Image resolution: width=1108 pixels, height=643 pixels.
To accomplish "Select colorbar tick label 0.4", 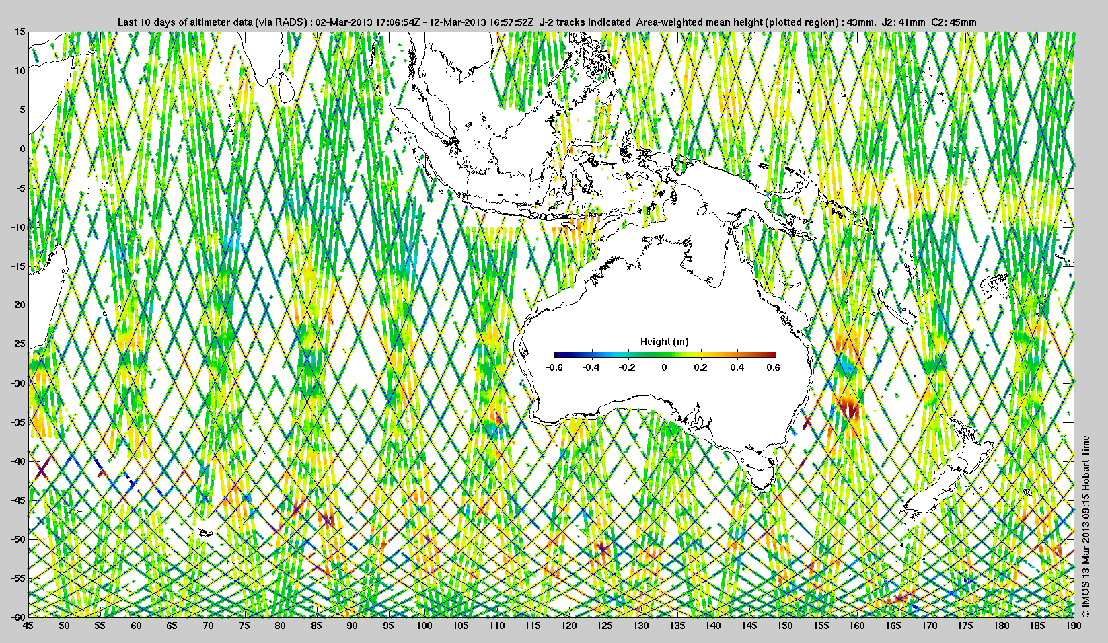I will point(737,367).
